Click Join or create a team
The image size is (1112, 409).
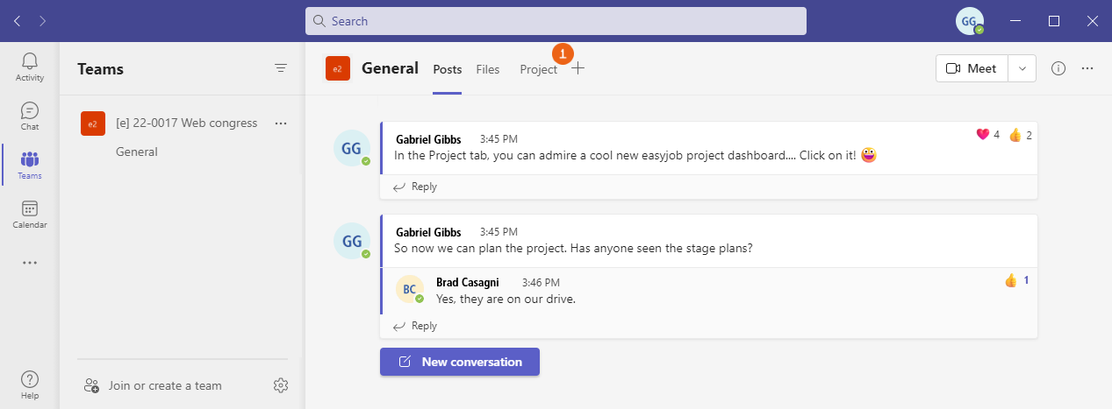click(x=165, y=385)
